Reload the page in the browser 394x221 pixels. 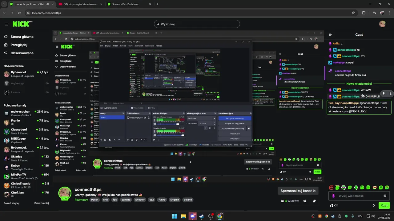[19, 13]
